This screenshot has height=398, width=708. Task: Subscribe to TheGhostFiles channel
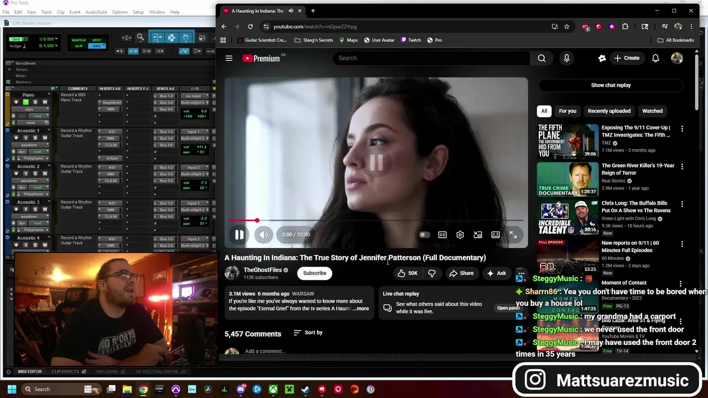coord(315,273)
